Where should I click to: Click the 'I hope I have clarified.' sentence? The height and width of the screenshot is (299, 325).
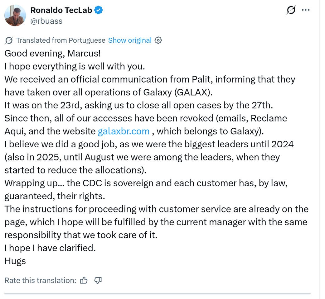pos(50,248)
